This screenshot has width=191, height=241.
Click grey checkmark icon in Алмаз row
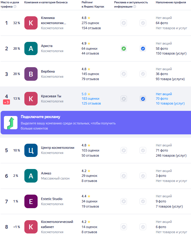[143, 176]
